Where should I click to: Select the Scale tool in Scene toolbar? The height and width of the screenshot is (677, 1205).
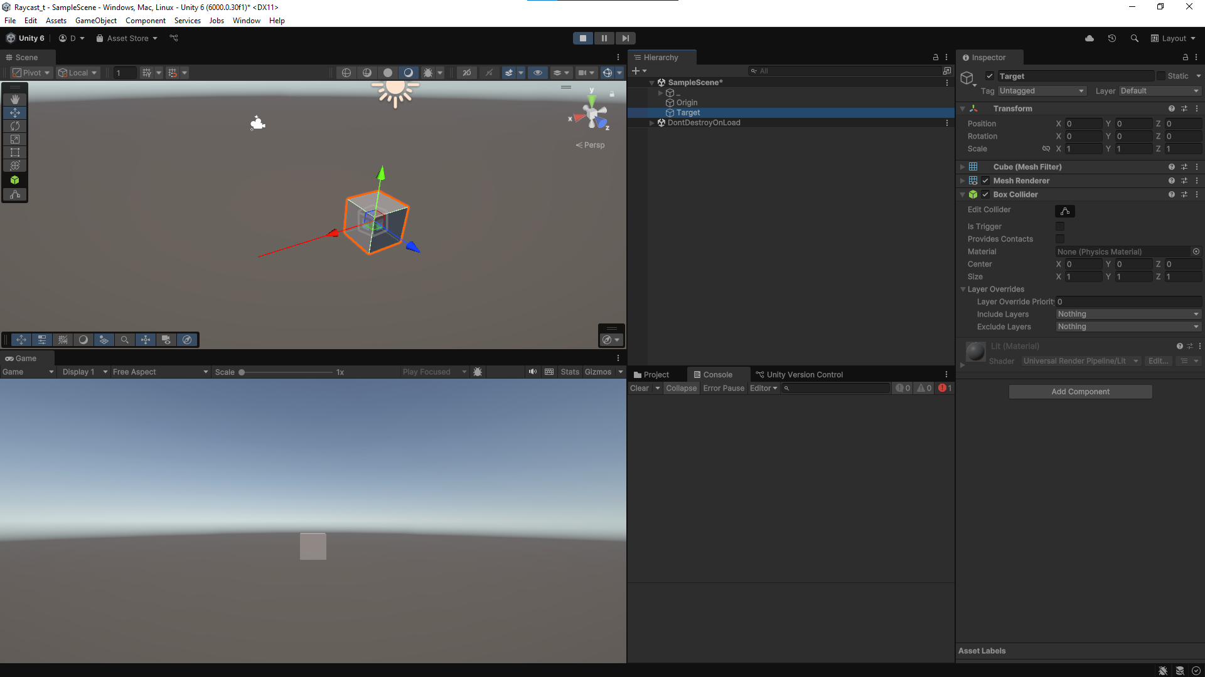pos(15,139)
